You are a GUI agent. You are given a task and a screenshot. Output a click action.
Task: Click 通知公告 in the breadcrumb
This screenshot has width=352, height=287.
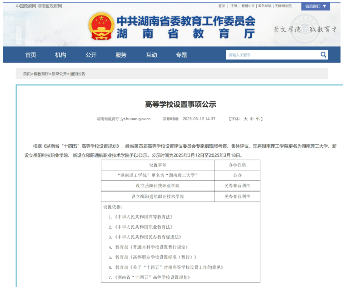(x=78, y=74)
